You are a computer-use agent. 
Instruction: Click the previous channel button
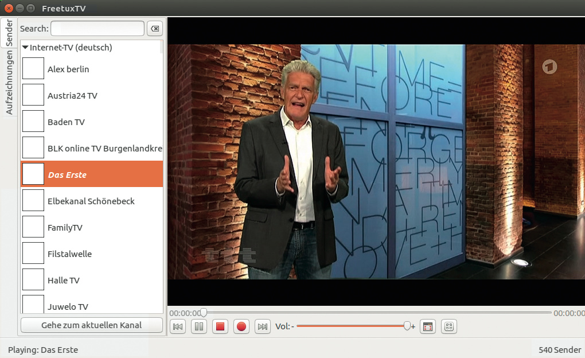click(x=178, y=326)
